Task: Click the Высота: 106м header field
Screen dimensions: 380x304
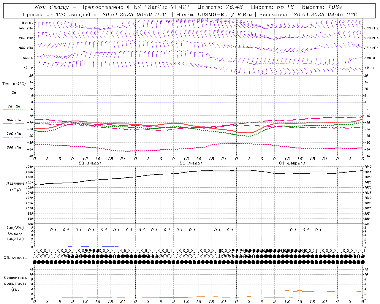Action: (x=322, y=7)
